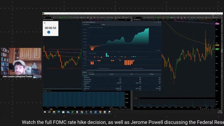Open the Today period dropdown

pos(106,24)
